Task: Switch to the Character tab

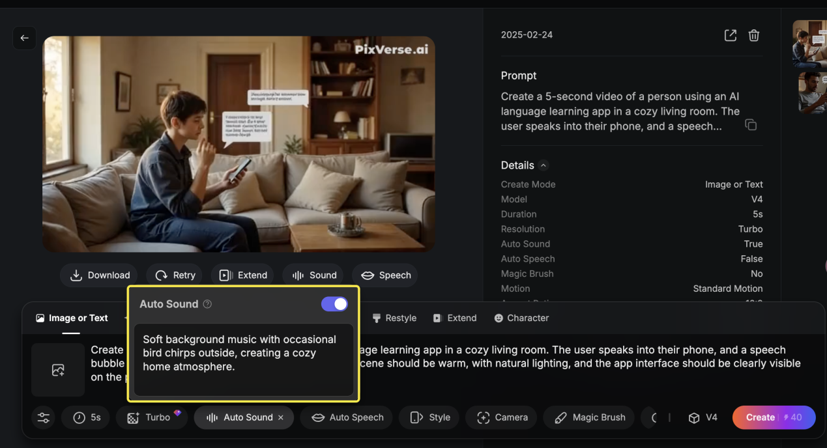Action: (521, 318)
